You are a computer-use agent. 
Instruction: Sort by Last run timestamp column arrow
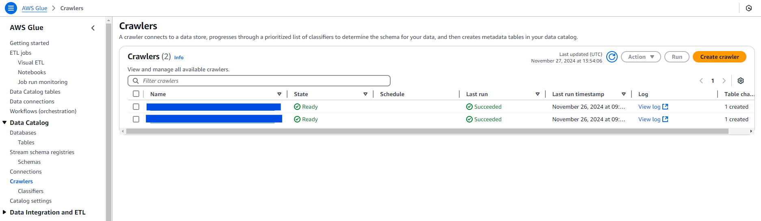624,94
